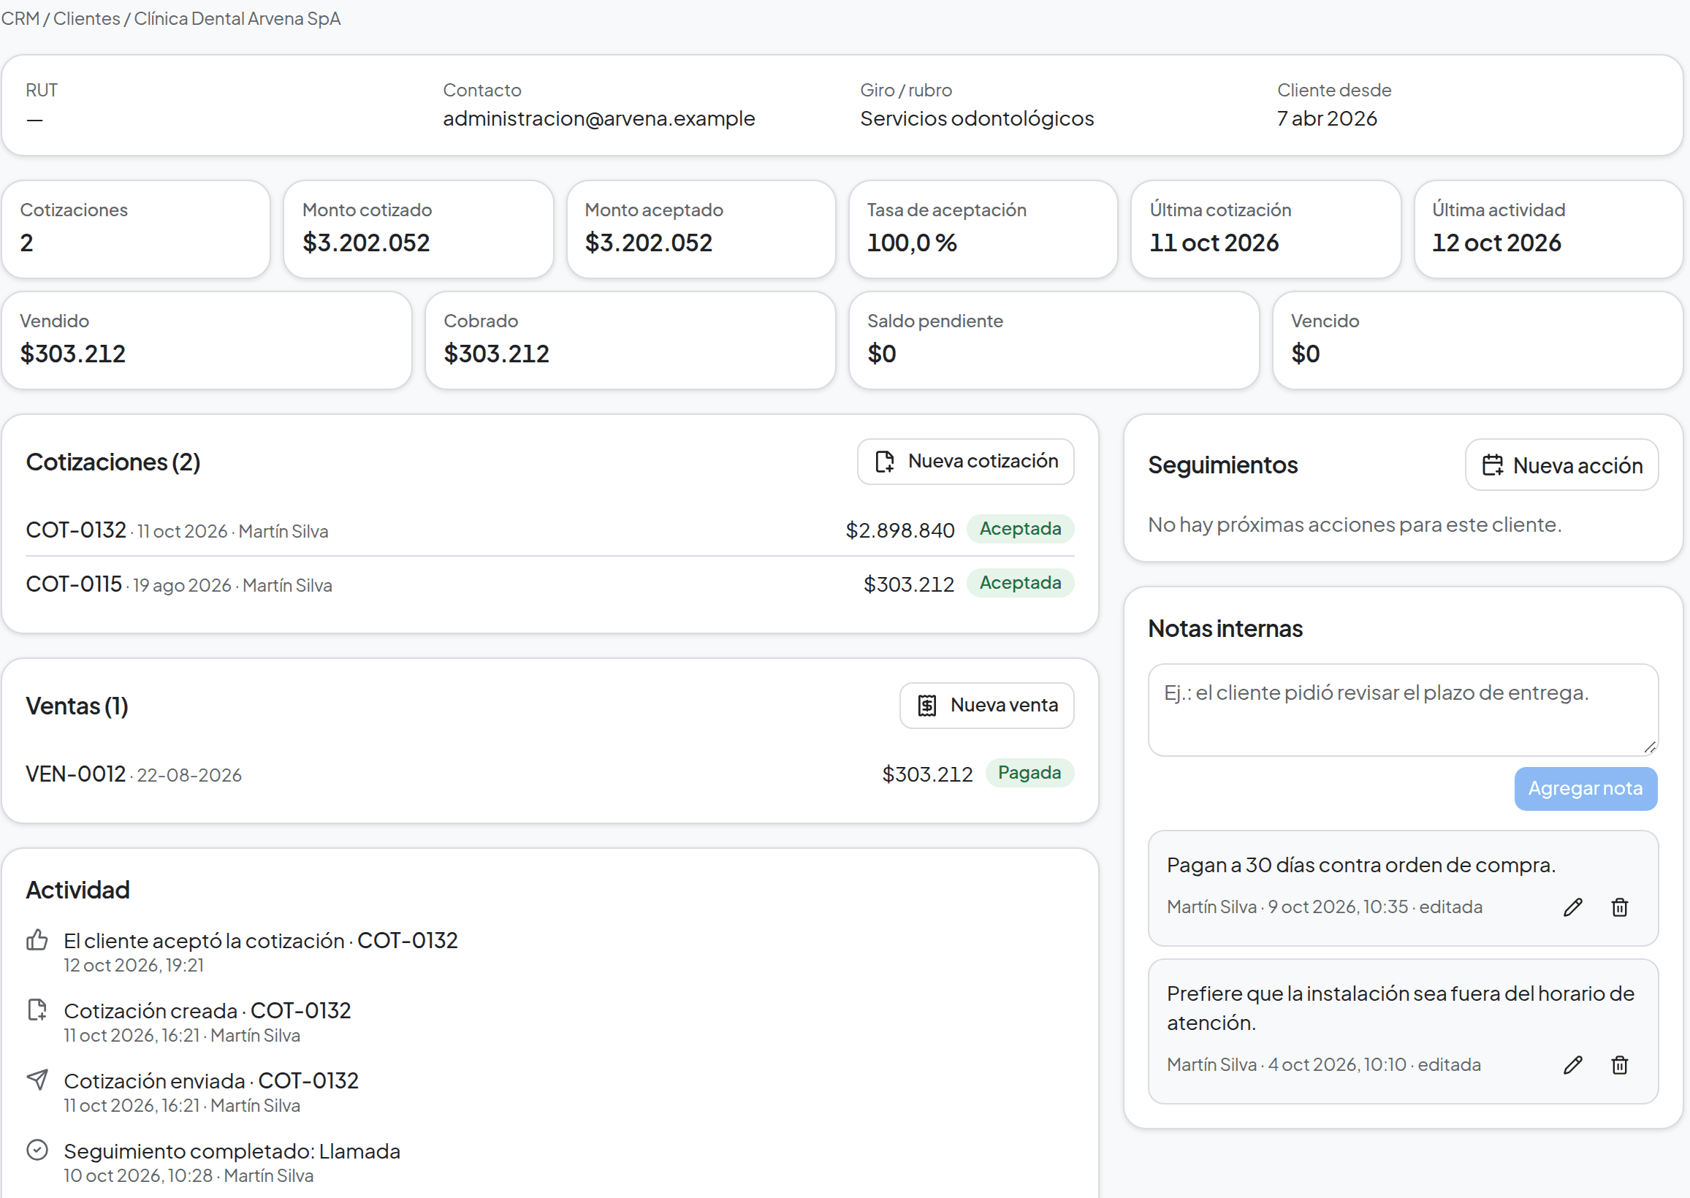Click the Cotizaciones count value 2
Image resolution: width=1690 pixels, height=1198 pixels.
[x=26, y=243]
